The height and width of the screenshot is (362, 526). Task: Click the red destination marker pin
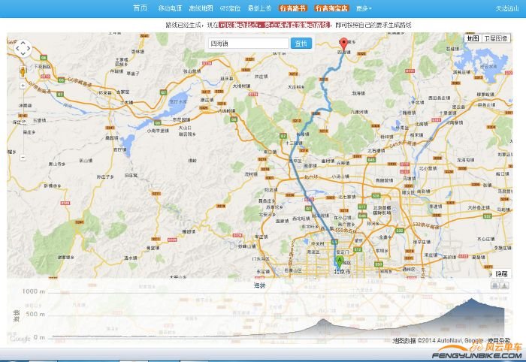pos(343,43)
